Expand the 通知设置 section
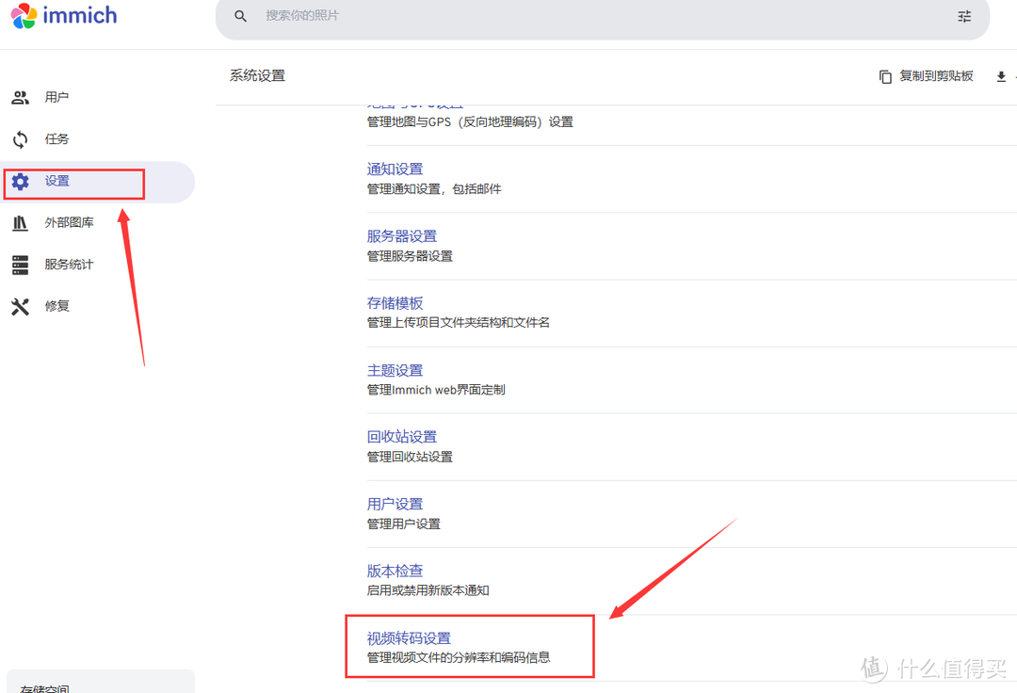The width and height of the screenshot is (1017, 693). [x=395, y=169]
